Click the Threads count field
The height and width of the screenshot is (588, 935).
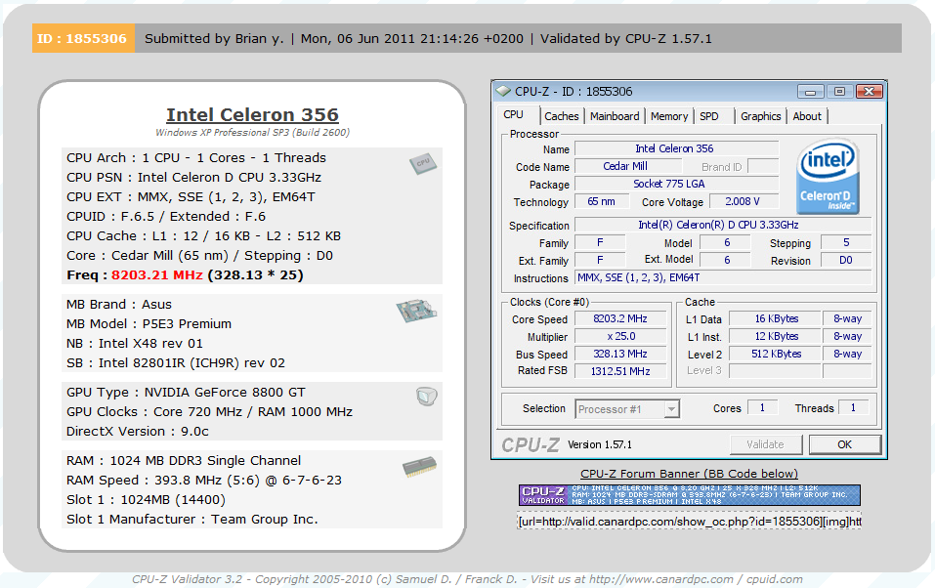[854, 408]
